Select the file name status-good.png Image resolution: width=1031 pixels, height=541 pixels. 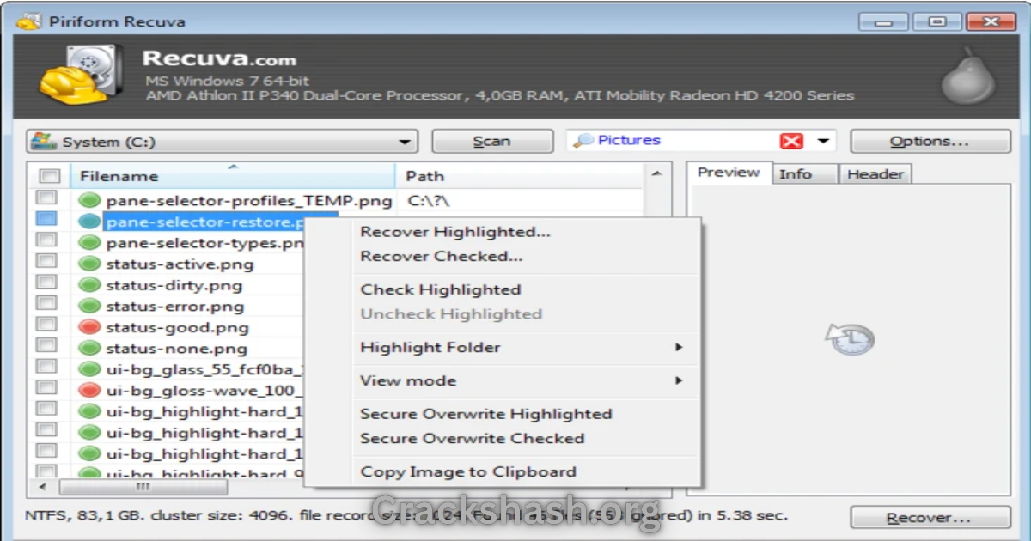[x=177, y=327]
